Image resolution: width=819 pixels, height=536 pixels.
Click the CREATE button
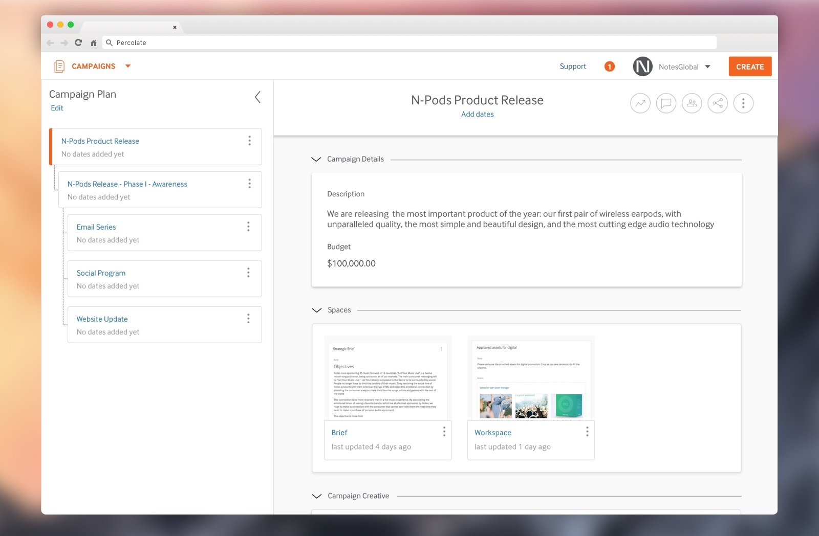click(x=750, y=66)
